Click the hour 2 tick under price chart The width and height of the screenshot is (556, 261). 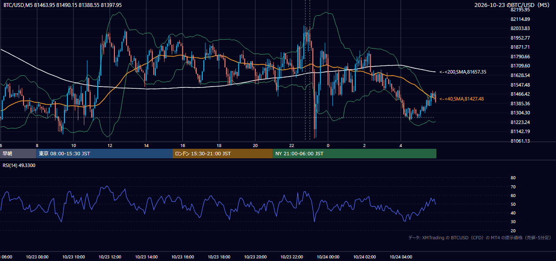(365, 145)
